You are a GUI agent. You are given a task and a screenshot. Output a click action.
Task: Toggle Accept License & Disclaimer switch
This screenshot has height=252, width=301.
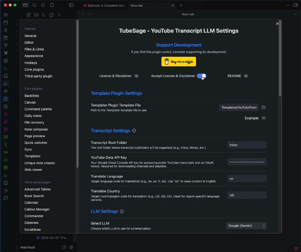click(201, 76)
